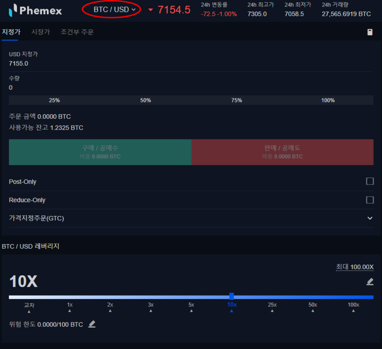Click the BTC / USD 레버리지 heading
Screen dimensions: 382x349
(31, 246)
